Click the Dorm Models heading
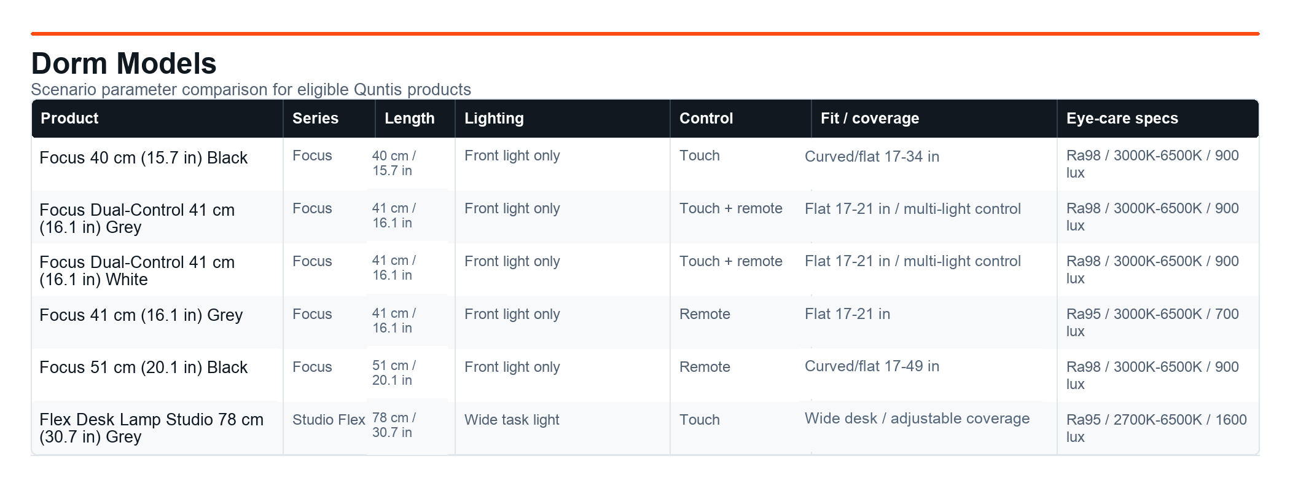1290x488 pixels. pyautogui.click(x=123, y=63)
